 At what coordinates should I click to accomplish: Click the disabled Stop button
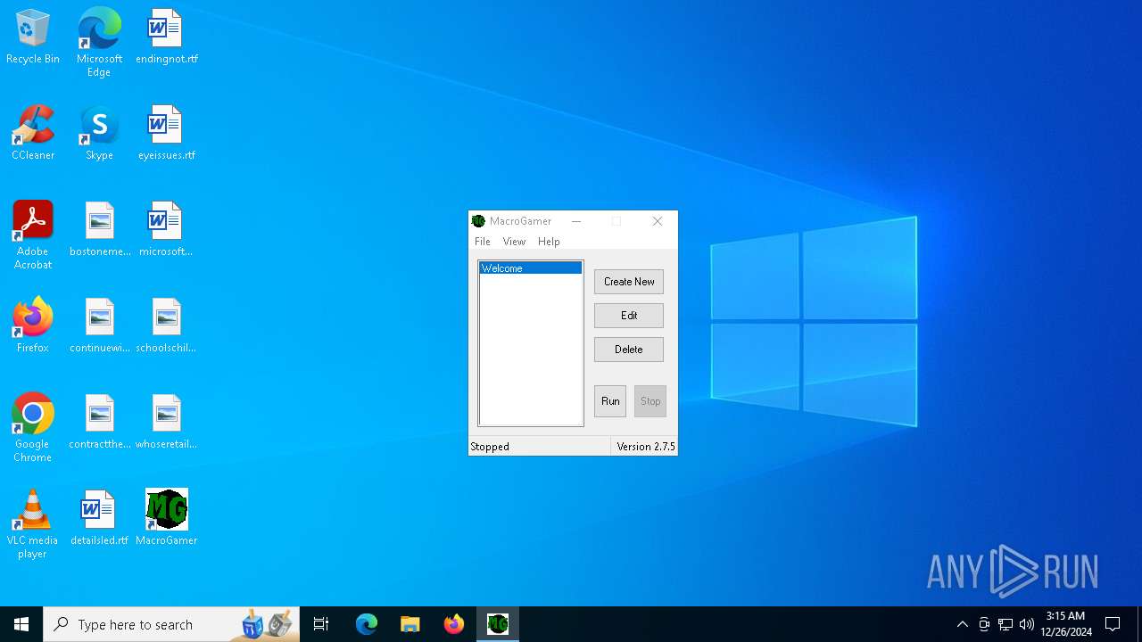point(650,401)
